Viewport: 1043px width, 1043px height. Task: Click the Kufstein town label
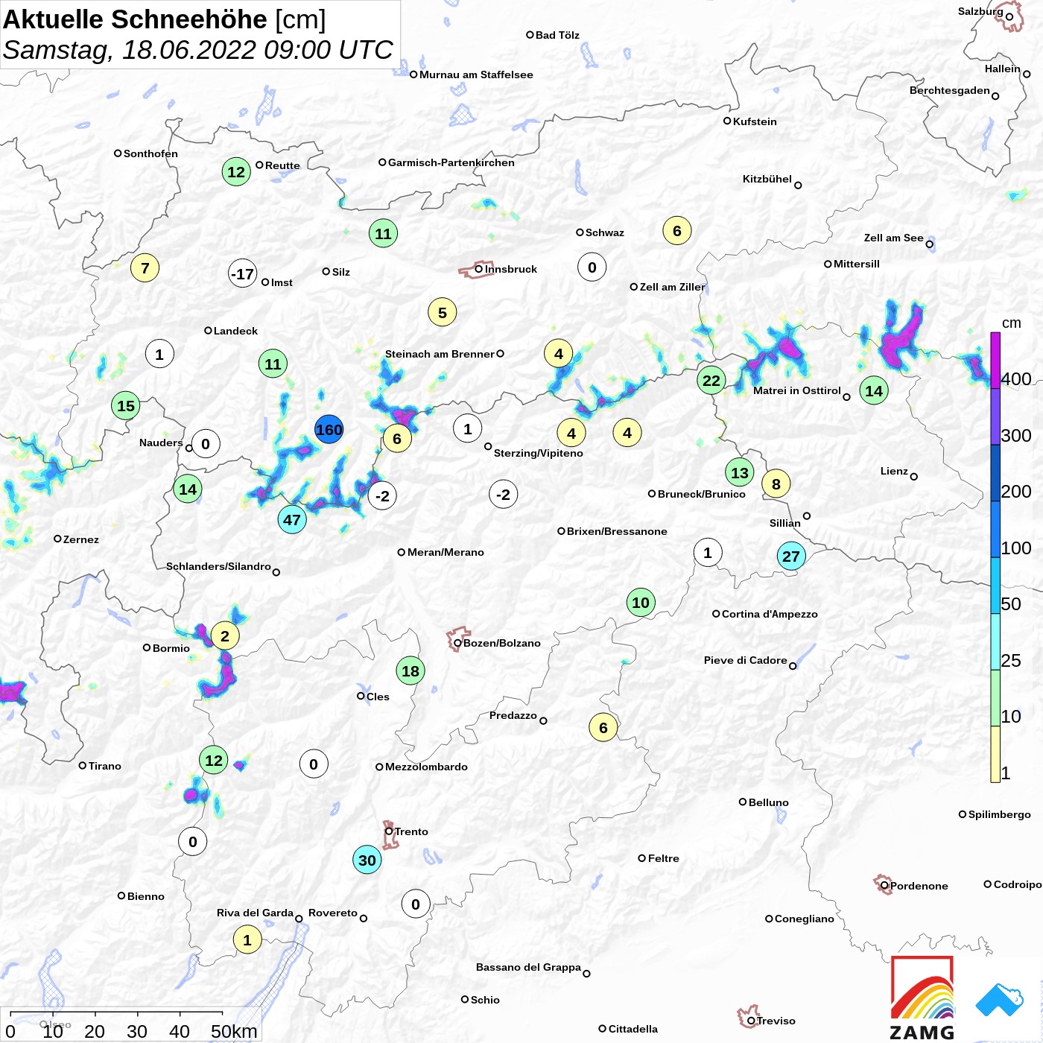coord(755,121)
